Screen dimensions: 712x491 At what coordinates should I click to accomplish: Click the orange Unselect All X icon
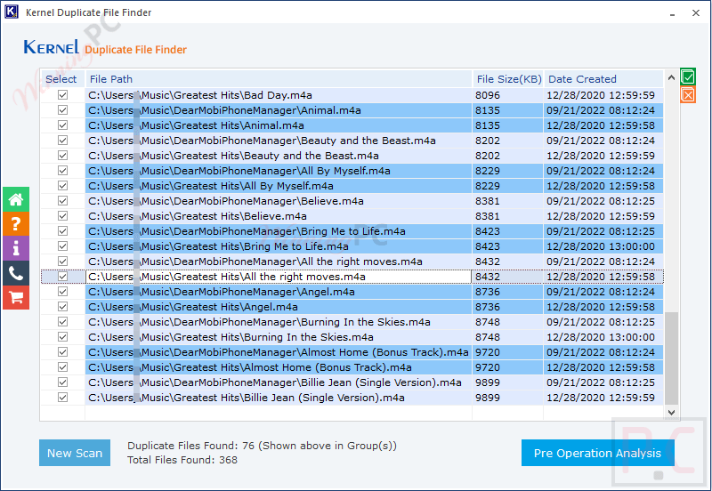pos(687,95)
